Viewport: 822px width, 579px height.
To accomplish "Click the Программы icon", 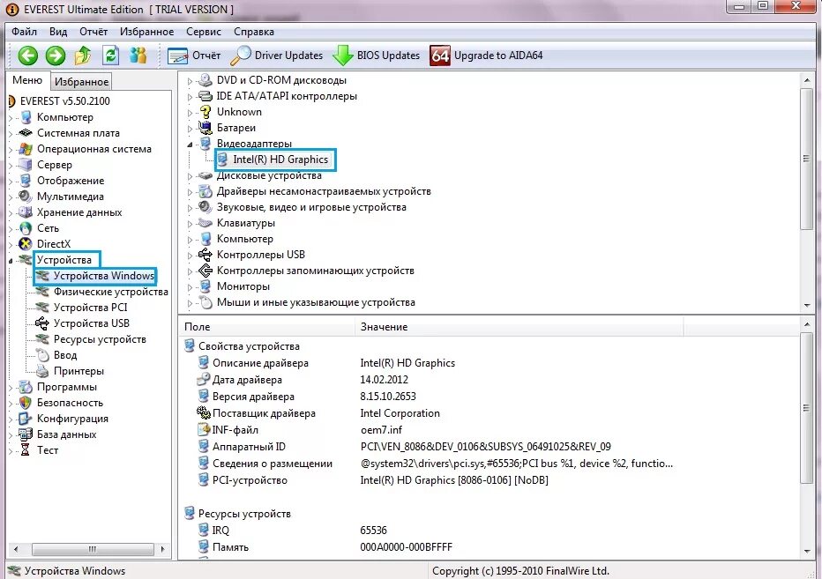I will point(26,387).
